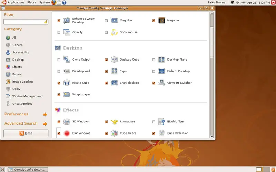Open the Expo plugin icon
Viewport: 276px width, 172px height.
(x=114, y=71)
